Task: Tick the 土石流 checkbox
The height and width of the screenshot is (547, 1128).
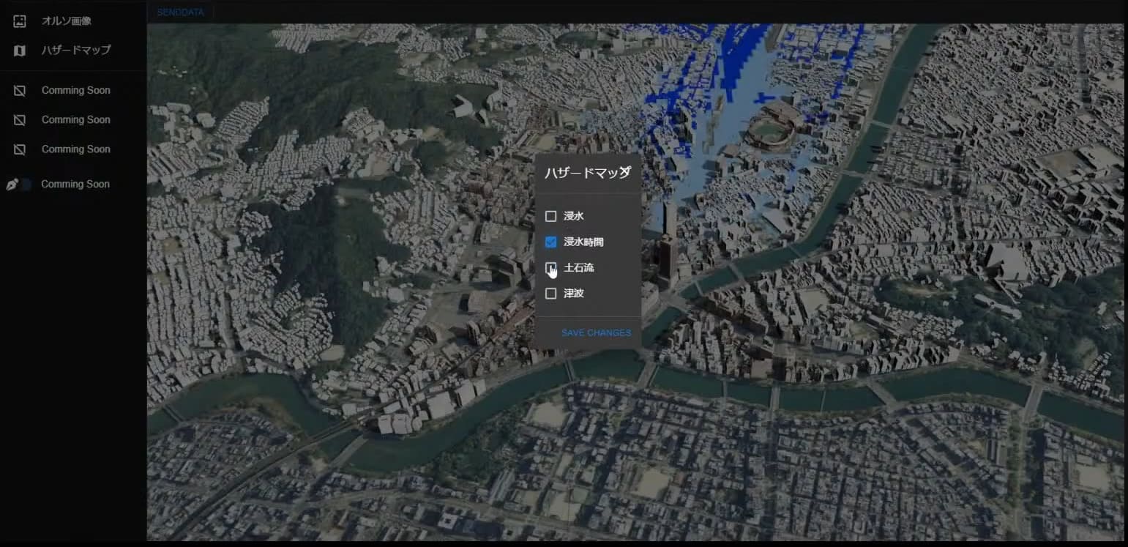Action: [551, 268]
